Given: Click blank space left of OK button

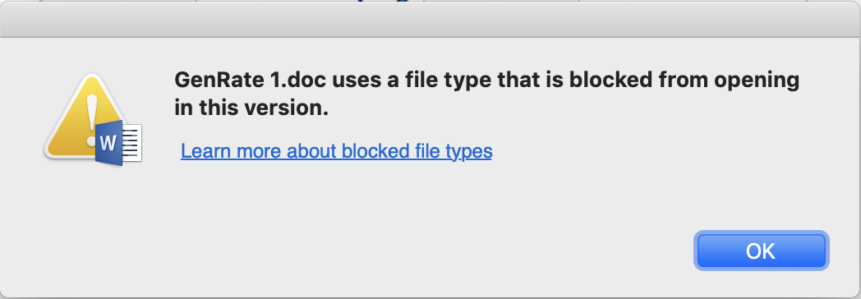Looking at the screenshot, I should [x=549, y=251].
